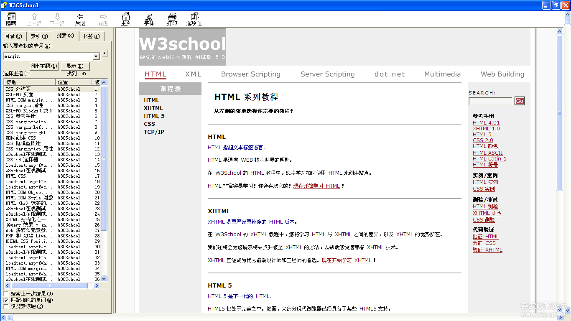Click the Previous step (上一步) toolbar icon
Image resolution: width=571 pixels, height=321 pixels.
pyautogui.click(x=34, y=19)
